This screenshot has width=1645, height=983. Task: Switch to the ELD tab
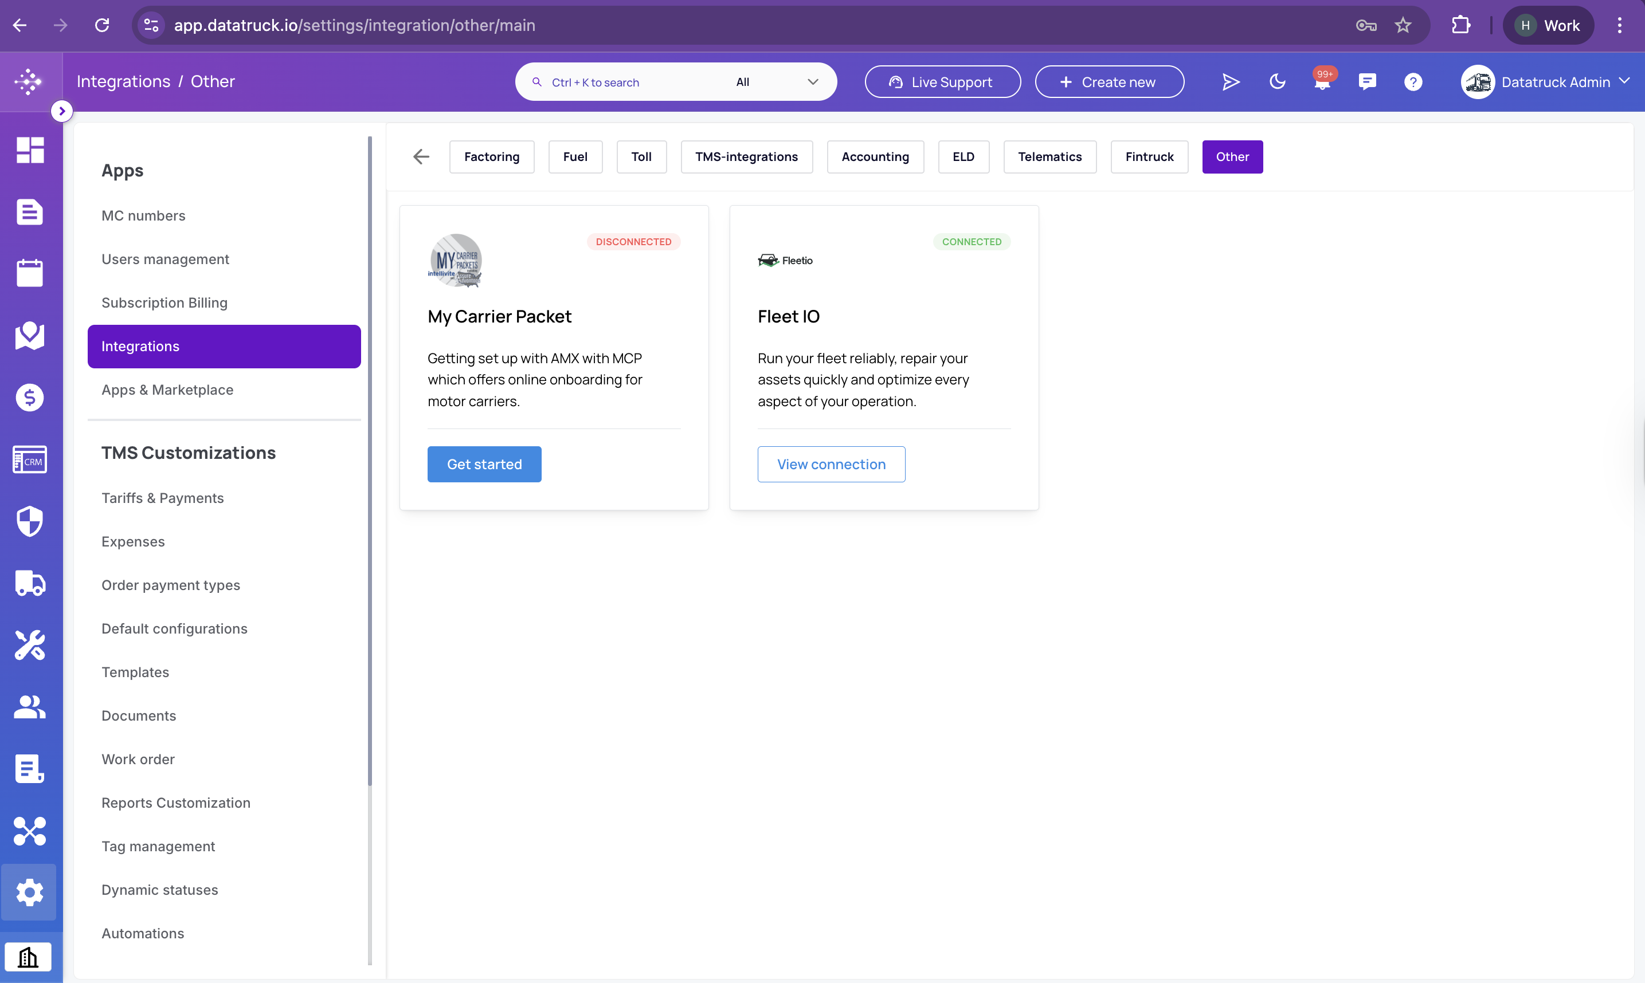tap(963, 157)
